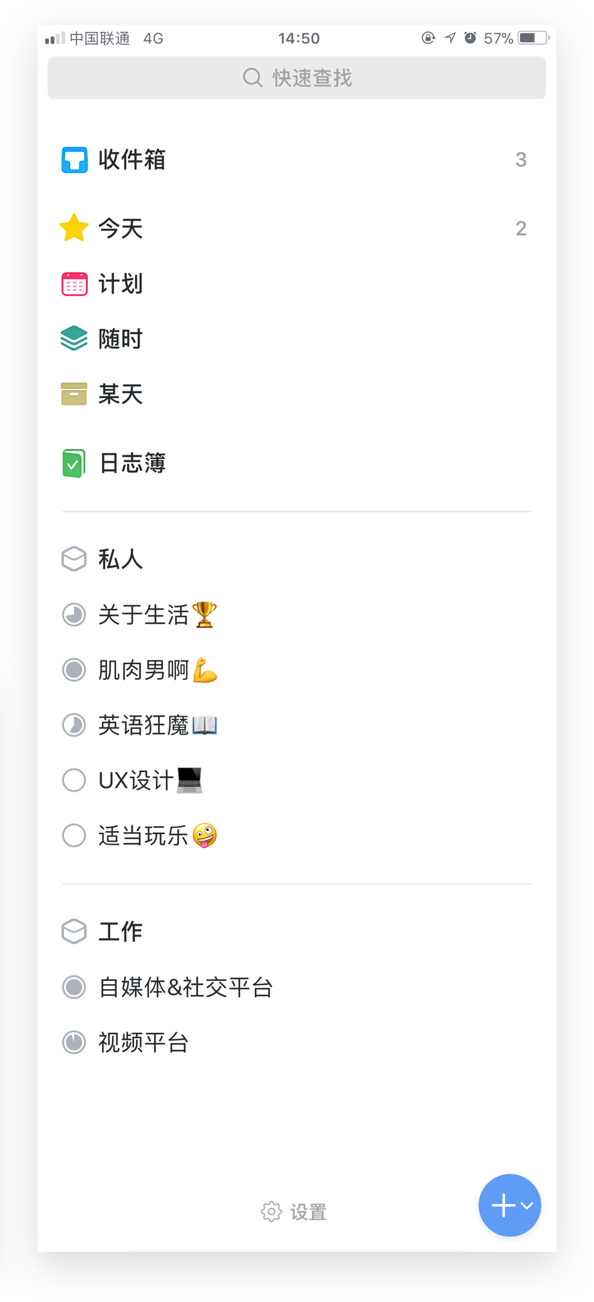Expand the blue plus add button
The width and height of the screenshot is (594, 1302).
(x=509, y=1205)
